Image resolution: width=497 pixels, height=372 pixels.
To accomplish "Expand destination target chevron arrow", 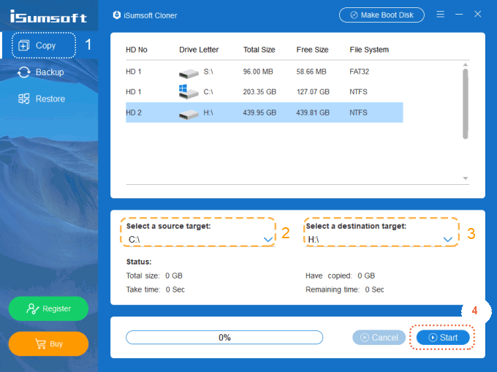I will (447, 240).
